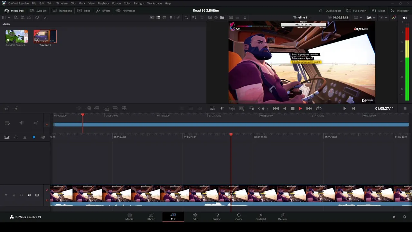
Task: Mute track with speaker icon in timeline
Action: [x=29, y=195]
